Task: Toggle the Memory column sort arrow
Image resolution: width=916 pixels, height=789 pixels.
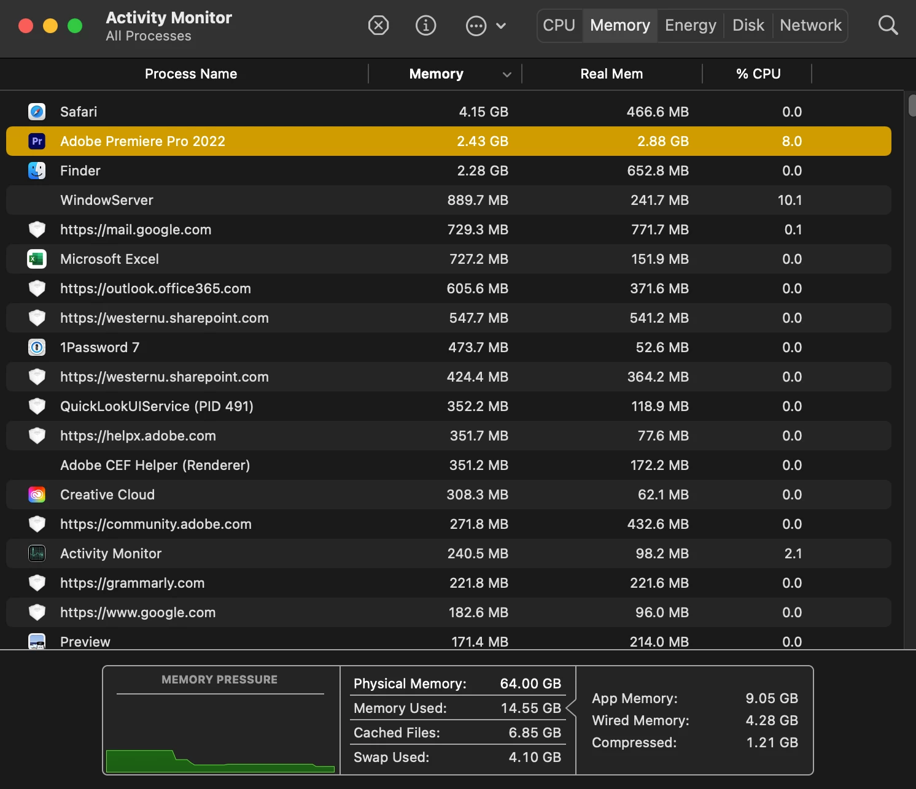Action: pos(507,74)
